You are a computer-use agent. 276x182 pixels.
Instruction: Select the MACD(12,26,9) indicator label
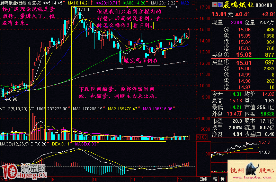tap(15, 144)
